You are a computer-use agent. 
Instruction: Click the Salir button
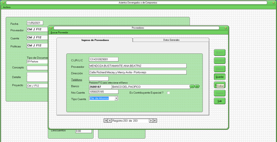[220, 101]
